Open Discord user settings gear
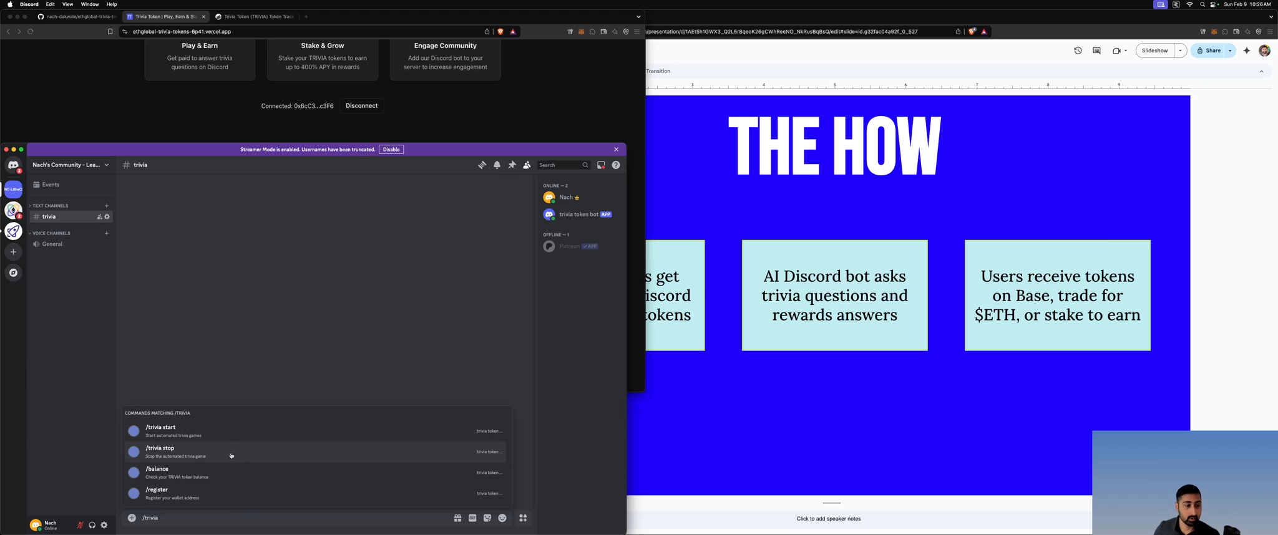 coord(104,525)
